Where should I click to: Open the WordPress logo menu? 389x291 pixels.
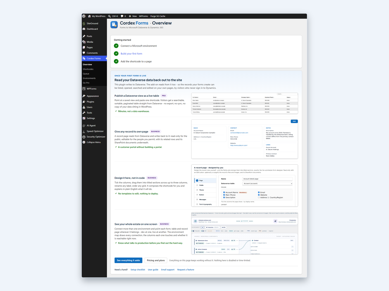(84, 16)
